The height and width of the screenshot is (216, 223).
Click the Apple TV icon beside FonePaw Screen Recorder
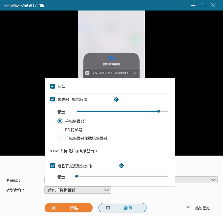click(87, 73)
